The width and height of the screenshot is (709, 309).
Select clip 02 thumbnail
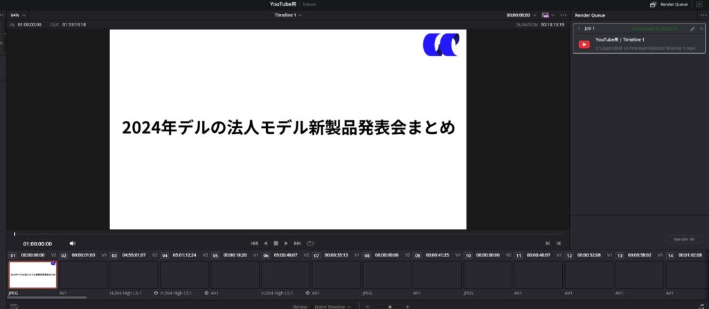click(x=84, y=274)
